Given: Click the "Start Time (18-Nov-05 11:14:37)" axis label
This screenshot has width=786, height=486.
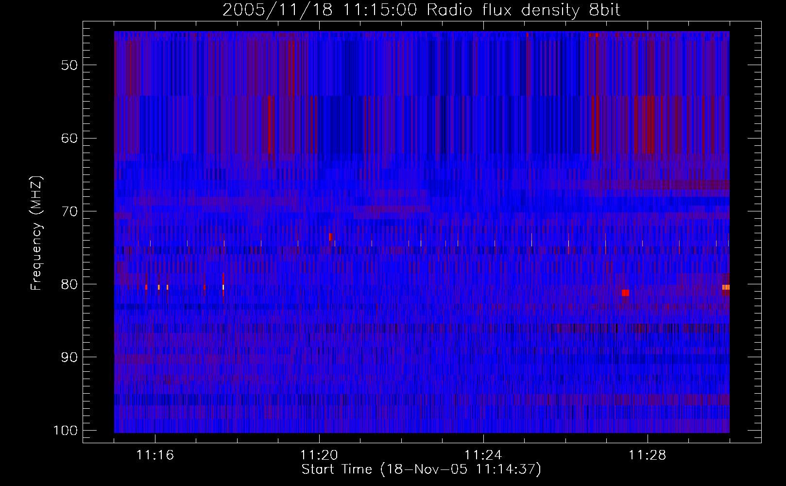Looking at the screenshot, I should pos(421,469).
